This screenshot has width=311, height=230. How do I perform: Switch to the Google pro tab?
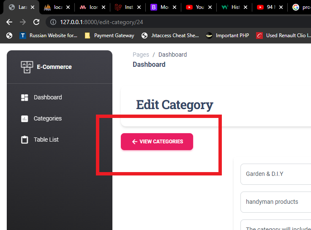300,7
